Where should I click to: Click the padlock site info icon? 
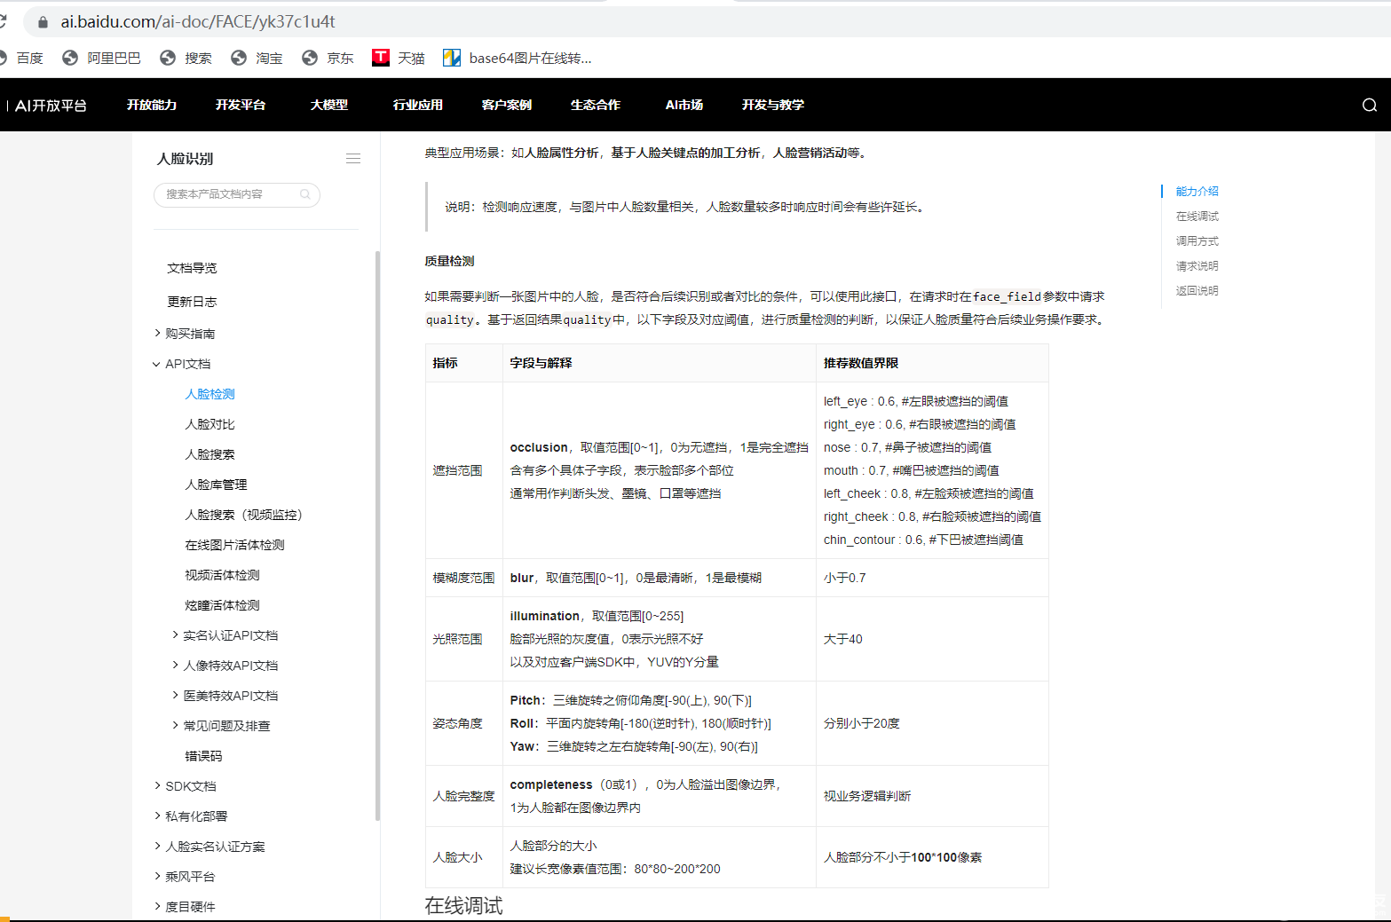tap(42, 22)
